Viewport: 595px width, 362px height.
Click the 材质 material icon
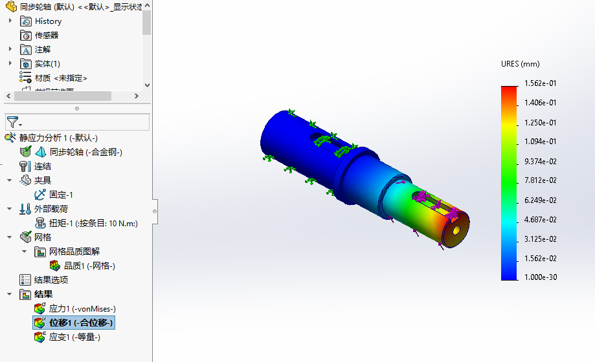tap(25, 77)
